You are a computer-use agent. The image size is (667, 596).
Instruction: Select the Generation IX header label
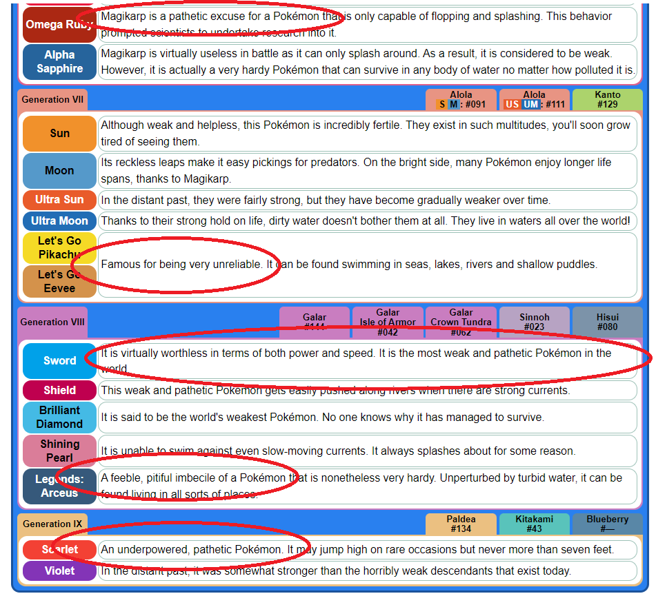coord(52,524)
